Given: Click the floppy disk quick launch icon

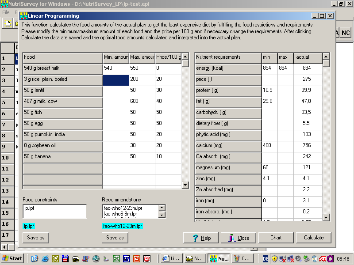Looking at the screenshot, I should (65, 258).
